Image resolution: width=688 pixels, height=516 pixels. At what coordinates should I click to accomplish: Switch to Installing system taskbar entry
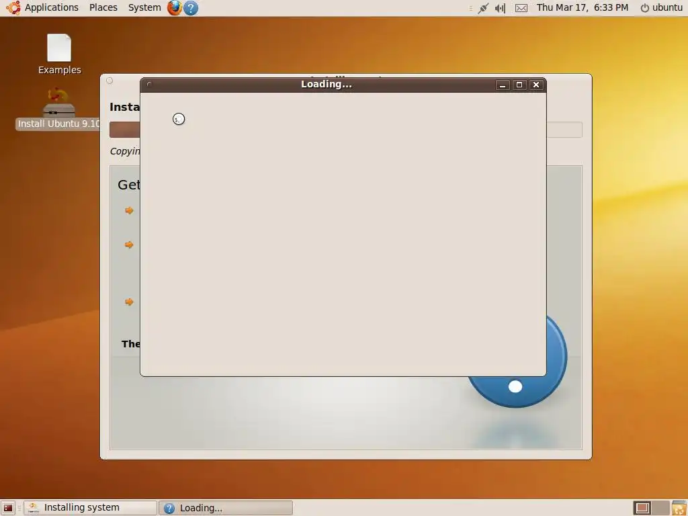(90, 508)
